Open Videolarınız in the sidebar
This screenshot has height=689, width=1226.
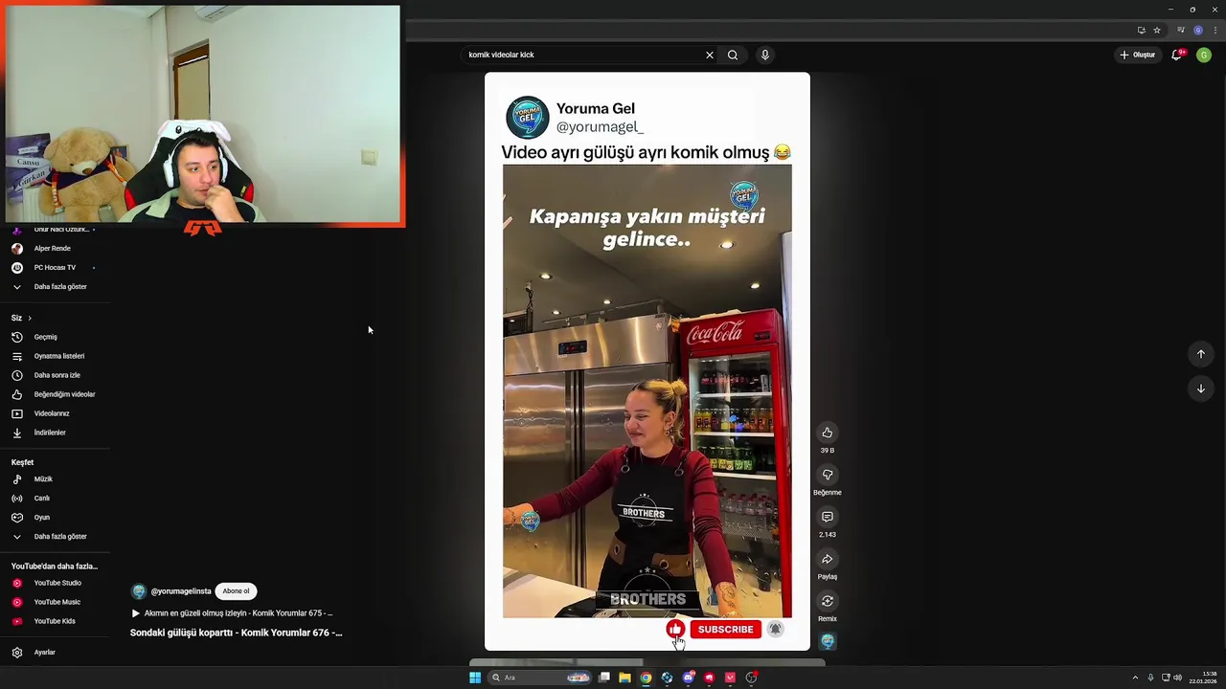53,413
